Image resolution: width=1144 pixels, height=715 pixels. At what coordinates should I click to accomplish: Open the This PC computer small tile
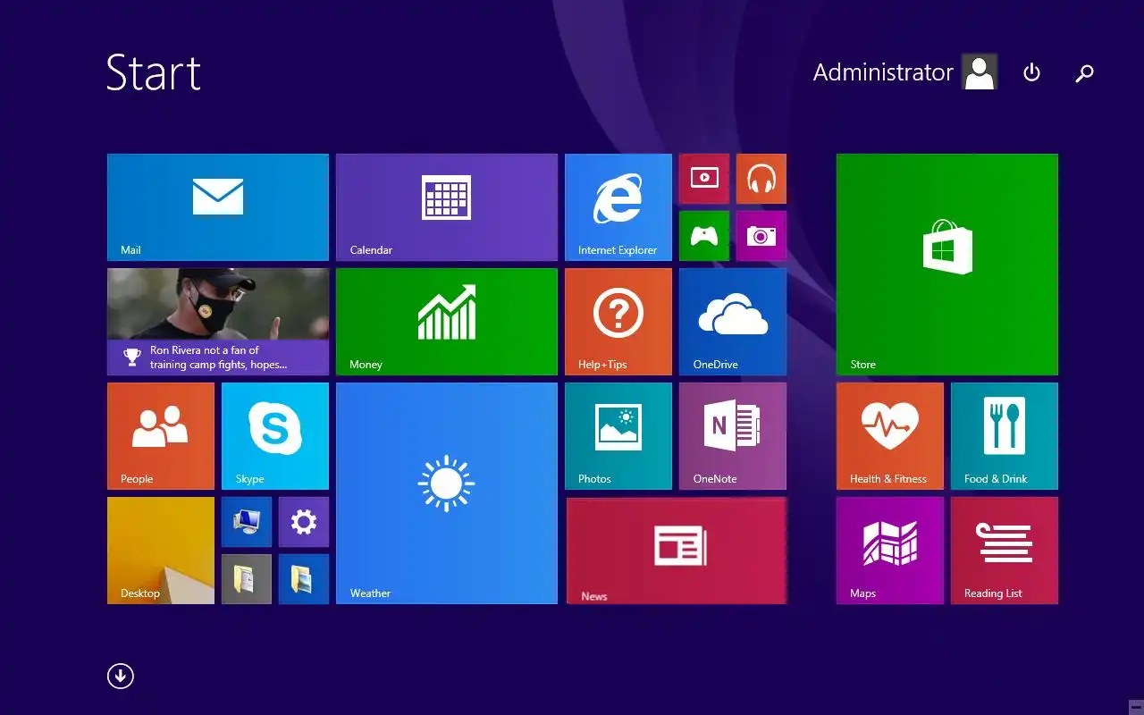point(247,522)
